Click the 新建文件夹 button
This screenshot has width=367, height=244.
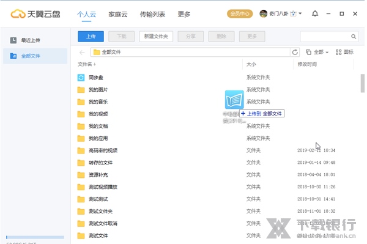click(156, 37)
